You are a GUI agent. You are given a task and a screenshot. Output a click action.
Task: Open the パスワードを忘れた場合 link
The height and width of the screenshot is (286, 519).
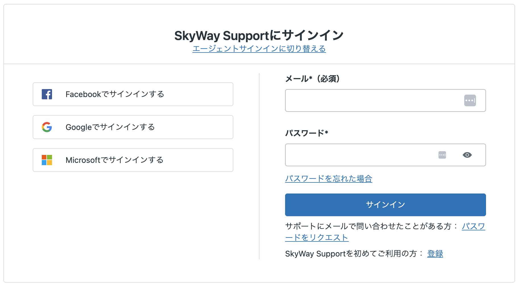[329, 178]
